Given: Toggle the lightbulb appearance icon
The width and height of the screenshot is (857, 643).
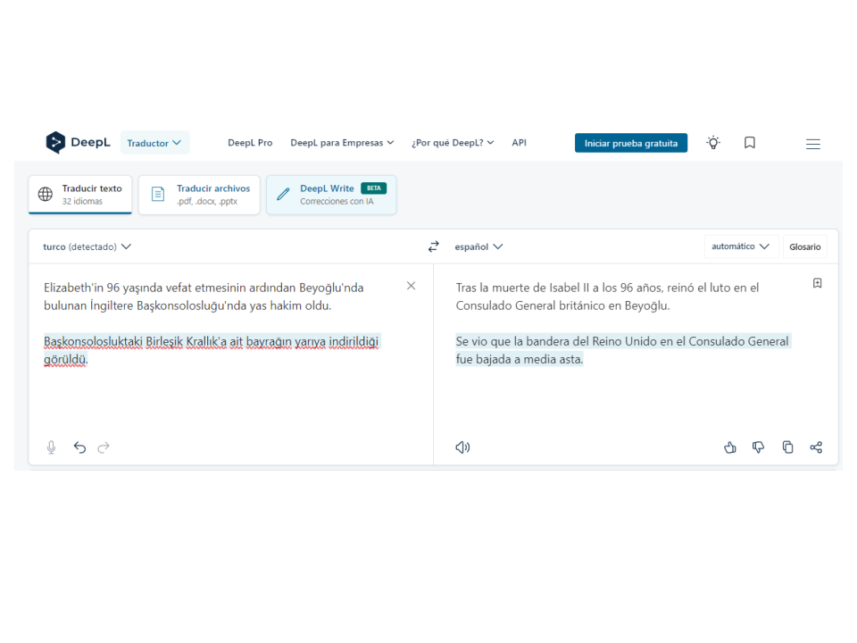Looking at the screenshot, I should point(713,143).
